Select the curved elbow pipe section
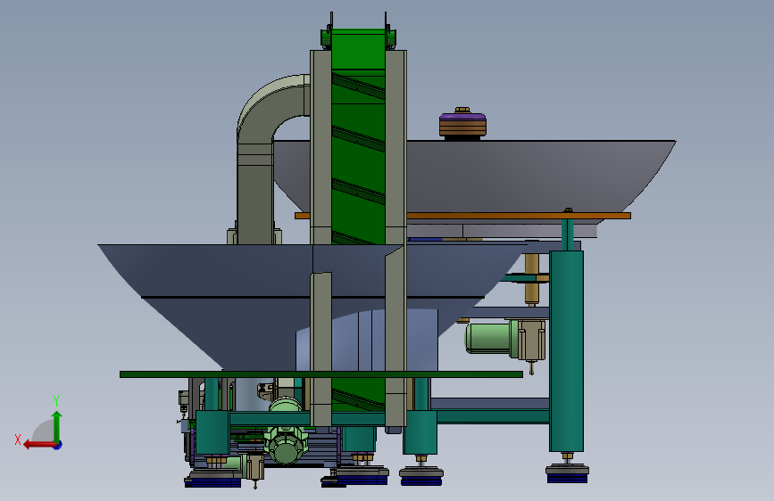 tap(270, 106)
